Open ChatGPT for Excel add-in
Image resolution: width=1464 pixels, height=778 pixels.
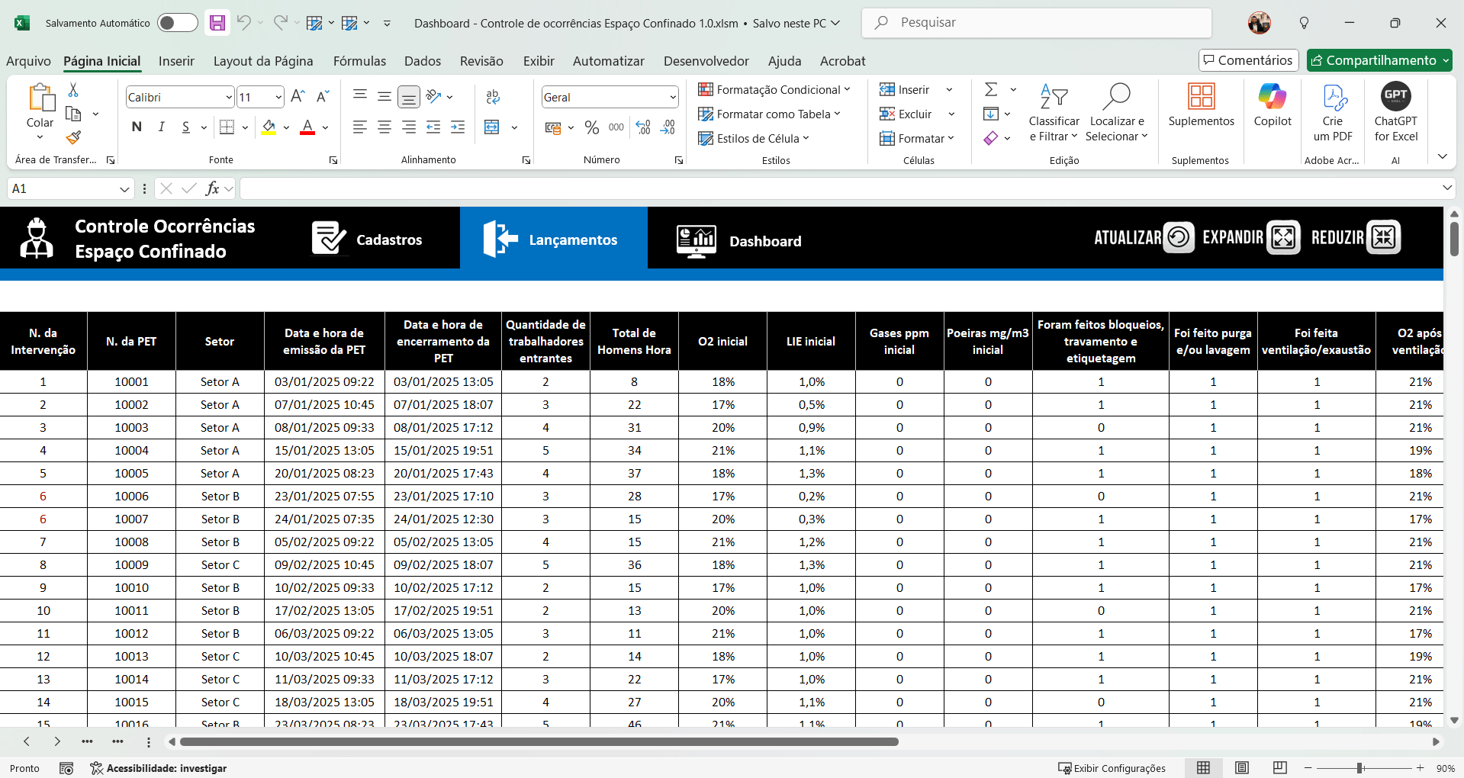pyautogui.click(x=1395, y=97)
